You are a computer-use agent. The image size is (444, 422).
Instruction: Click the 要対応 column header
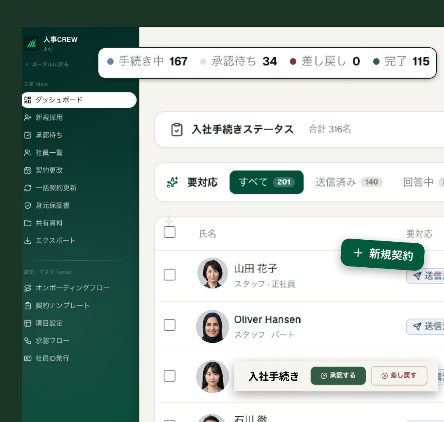[419, 234]
